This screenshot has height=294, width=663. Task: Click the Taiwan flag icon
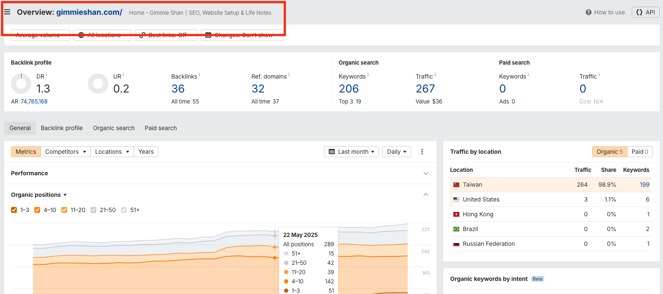pos(456,185)
